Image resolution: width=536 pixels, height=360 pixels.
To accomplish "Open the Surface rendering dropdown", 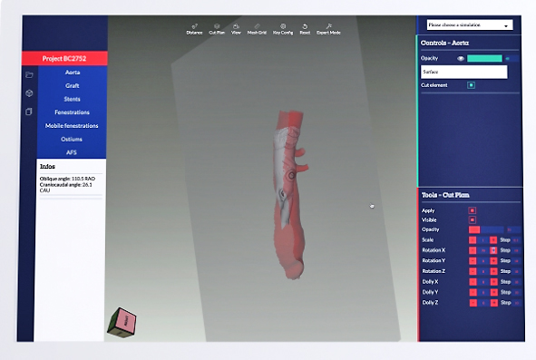I will coord(463,72).
